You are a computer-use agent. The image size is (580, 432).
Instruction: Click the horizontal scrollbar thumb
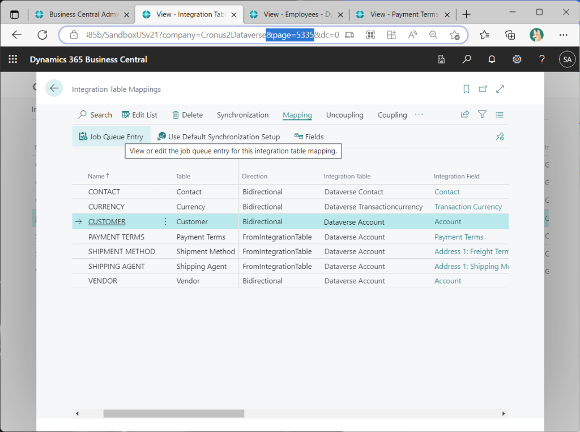174,413
